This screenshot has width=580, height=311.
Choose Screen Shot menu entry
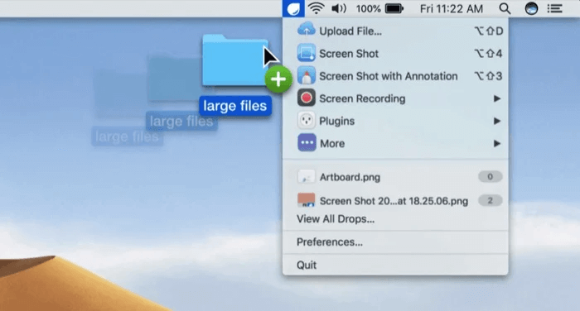(x=395, y=54)
